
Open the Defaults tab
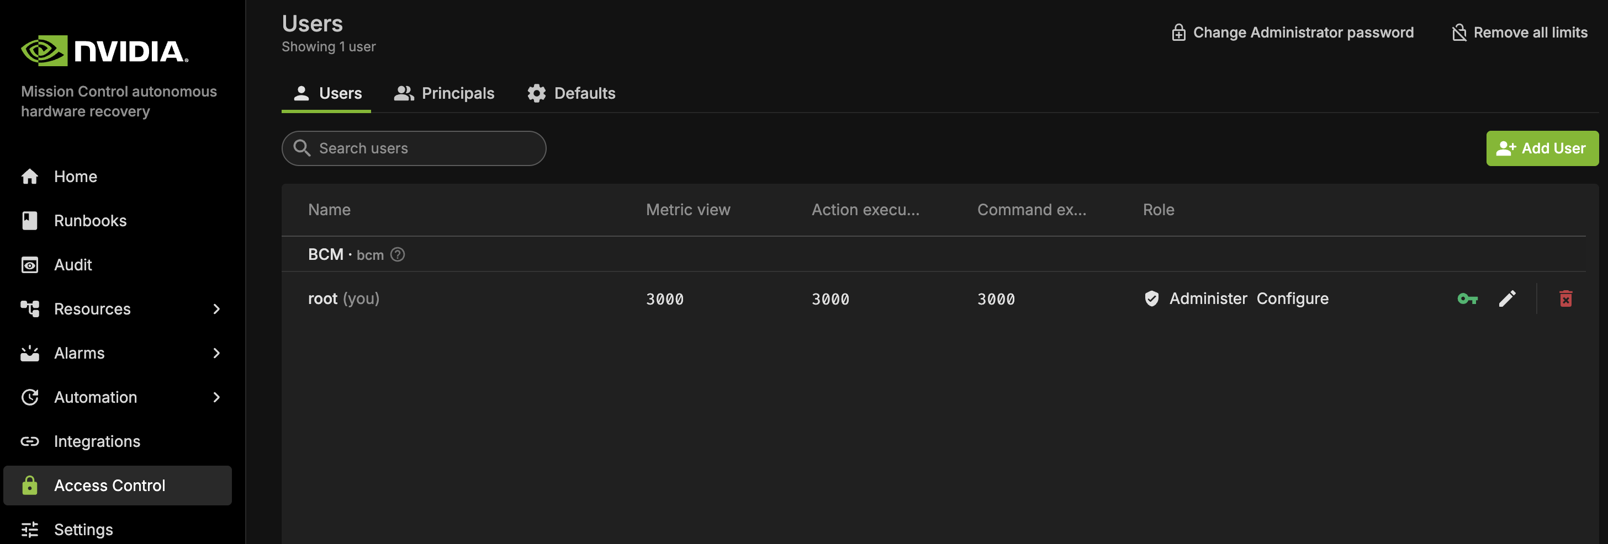(570, 94)
